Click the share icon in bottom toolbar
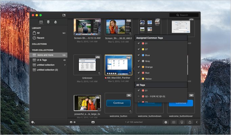Screen dimensions: 231x135 point(190,122)
